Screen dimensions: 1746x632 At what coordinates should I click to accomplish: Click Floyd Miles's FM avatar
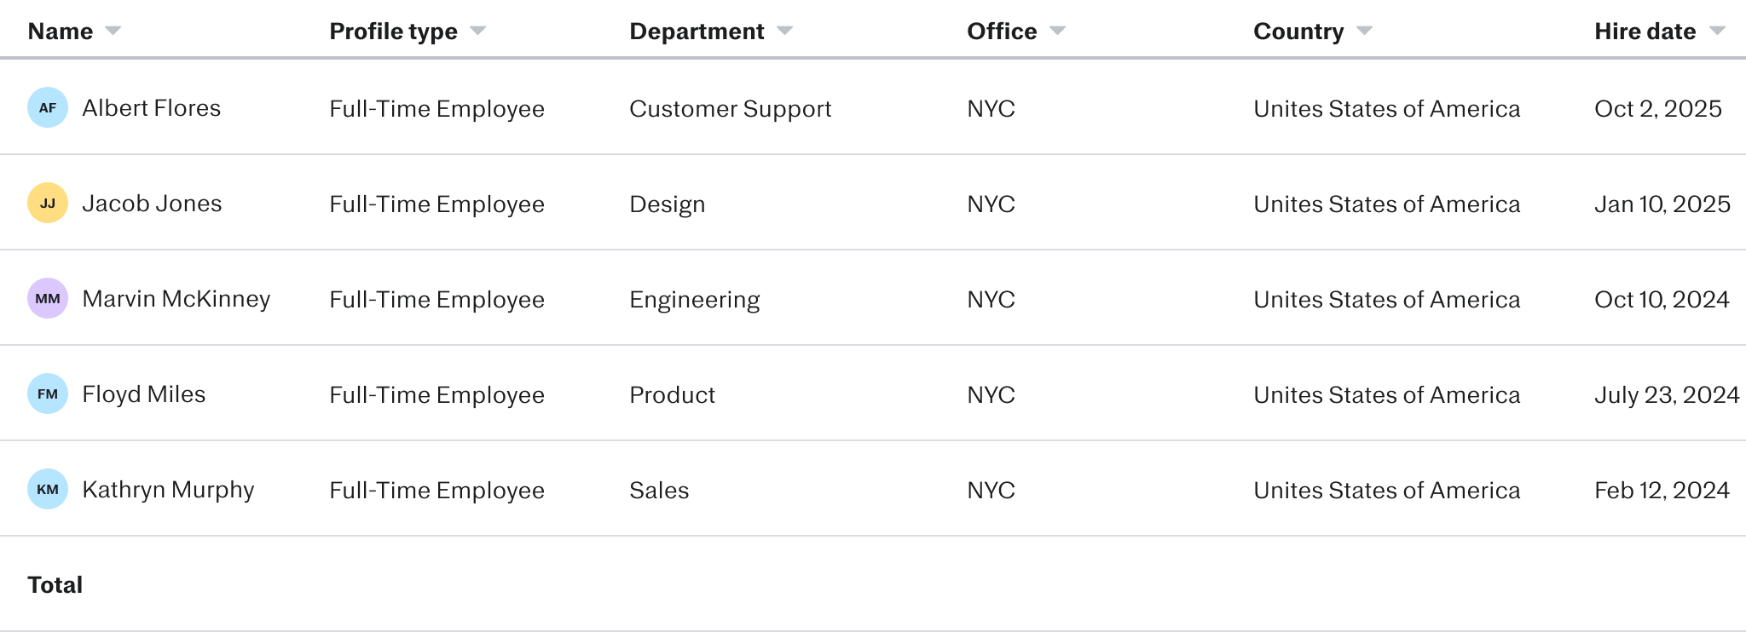48,394
